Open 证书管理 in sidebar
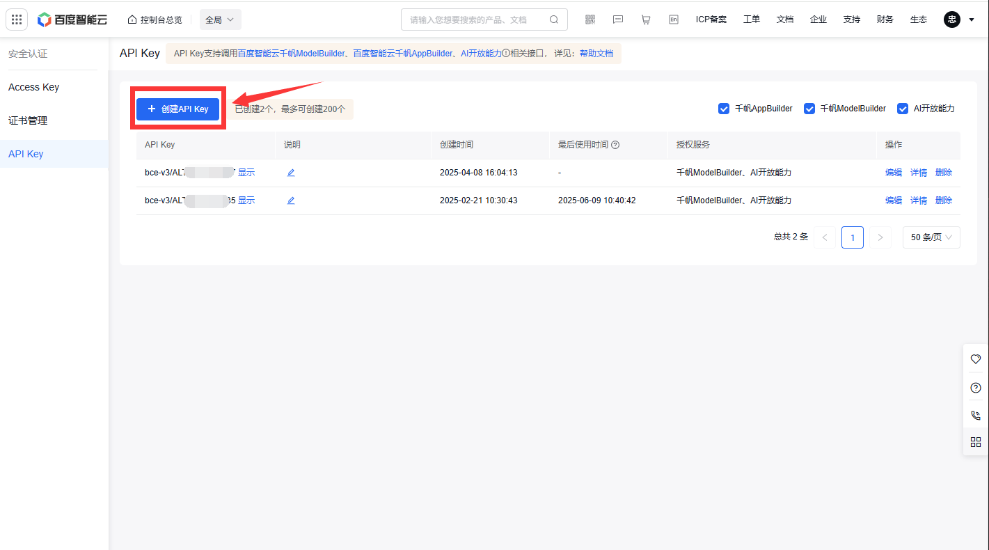Viewport: 989px width, 550px height. point(28,120)
